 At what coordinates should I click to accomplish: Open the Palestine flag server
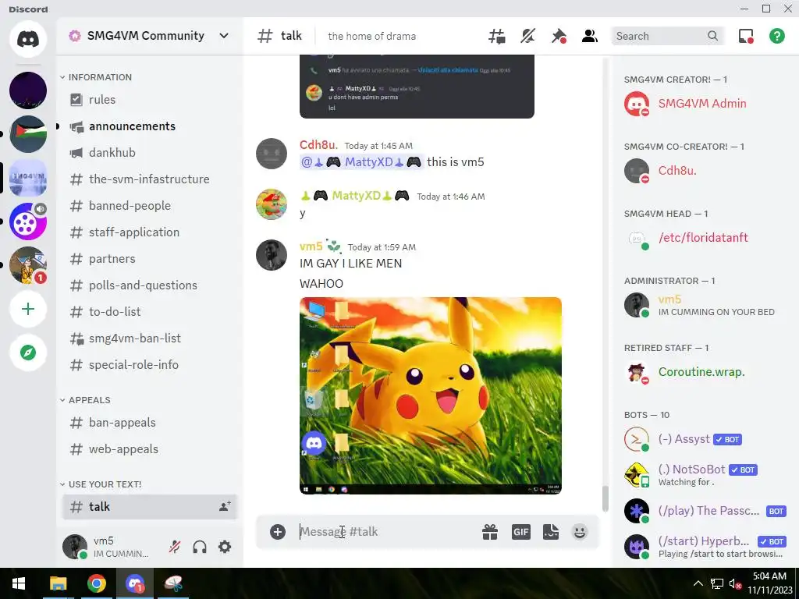point(28,134)
